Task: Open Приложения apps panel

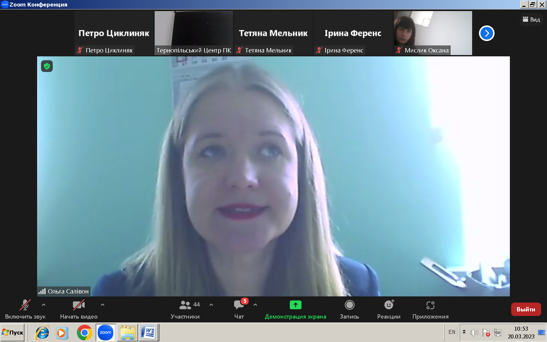Action: coord(430,309)
